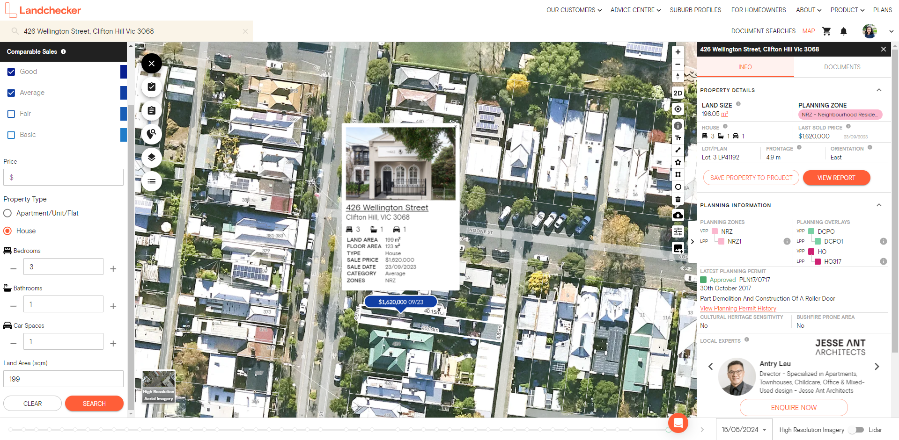This screenshot has width=899, height=440.
Task: Collapse the Planning Information section
Action: click(x=879, y=205)
